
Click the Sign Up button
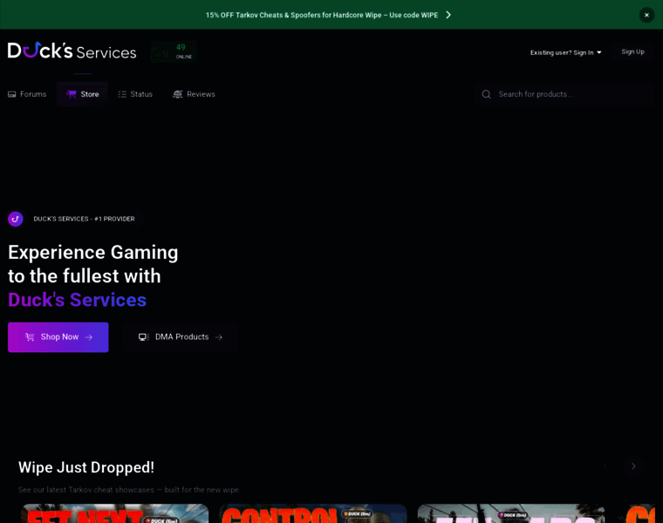pyautogui.click(x=632, y=51)
